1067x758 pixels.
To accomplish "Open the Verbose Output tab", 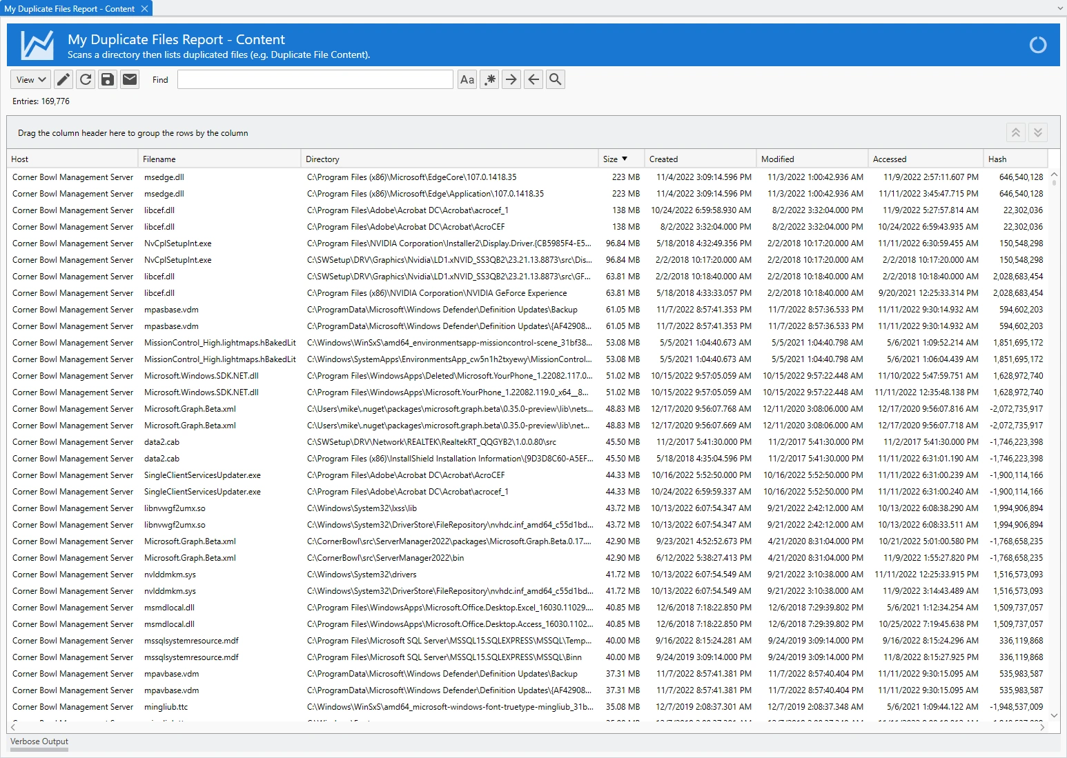I will coord(39,741).
